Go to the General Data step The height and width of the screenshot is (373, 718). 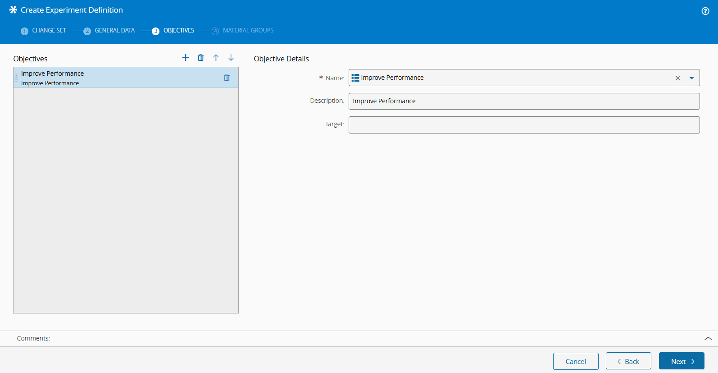109,31
